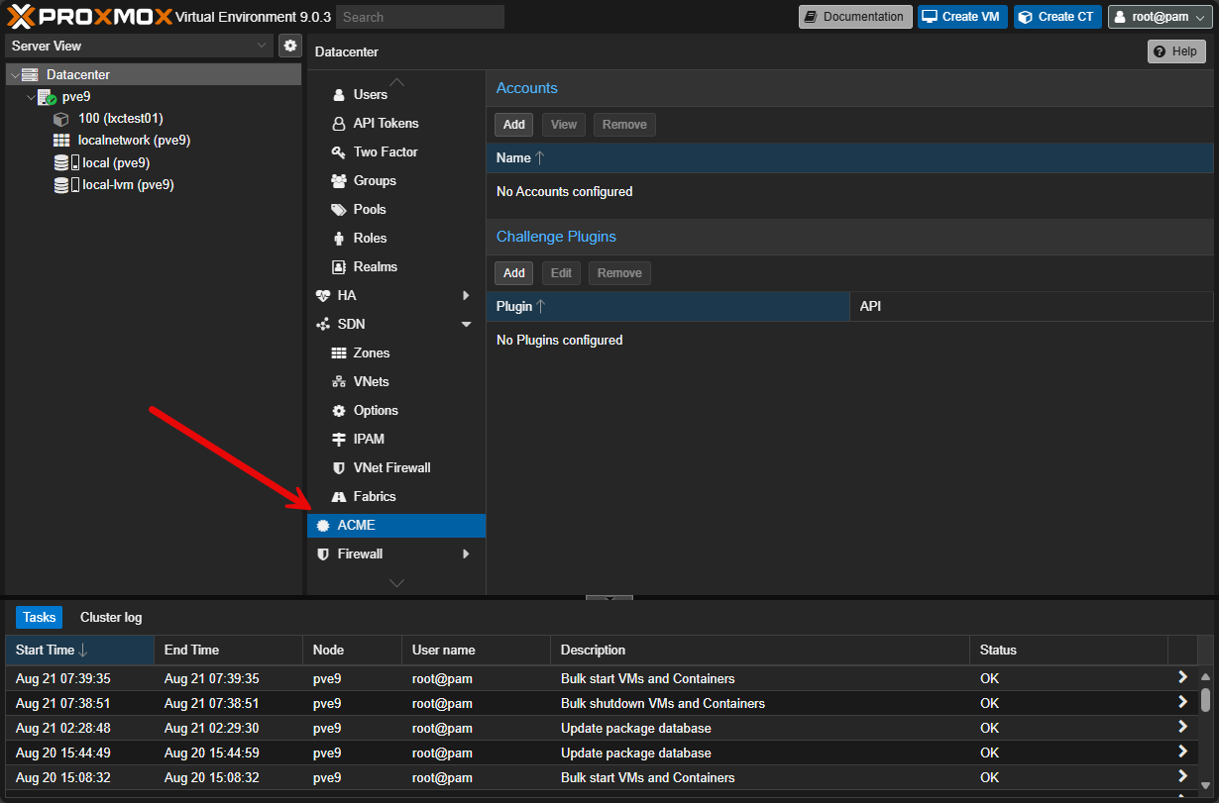Click the top Search input field
Screen dimensions: 1219x803
(x=419, y=17)
